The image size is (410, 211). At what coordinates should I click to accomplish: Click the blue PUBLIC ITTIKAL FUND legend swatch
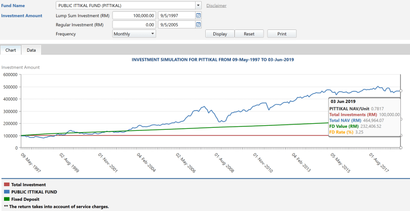tap(6, 192)
